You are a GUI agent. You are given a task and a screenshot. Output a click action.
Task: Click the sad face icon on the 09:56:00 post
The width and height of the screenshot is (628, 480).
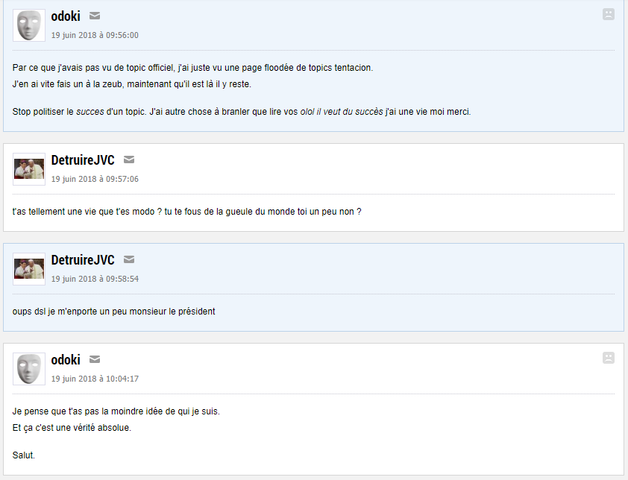point(609,14)
